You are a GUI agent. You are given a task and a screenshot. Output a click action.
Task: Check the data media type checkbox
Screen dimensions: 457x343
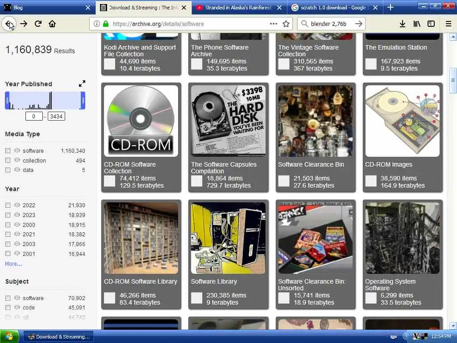(8, 170)
